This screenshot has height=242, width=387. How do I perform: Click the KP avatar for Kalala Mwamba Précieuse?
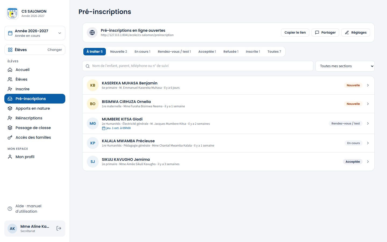(x=93, y=143)
